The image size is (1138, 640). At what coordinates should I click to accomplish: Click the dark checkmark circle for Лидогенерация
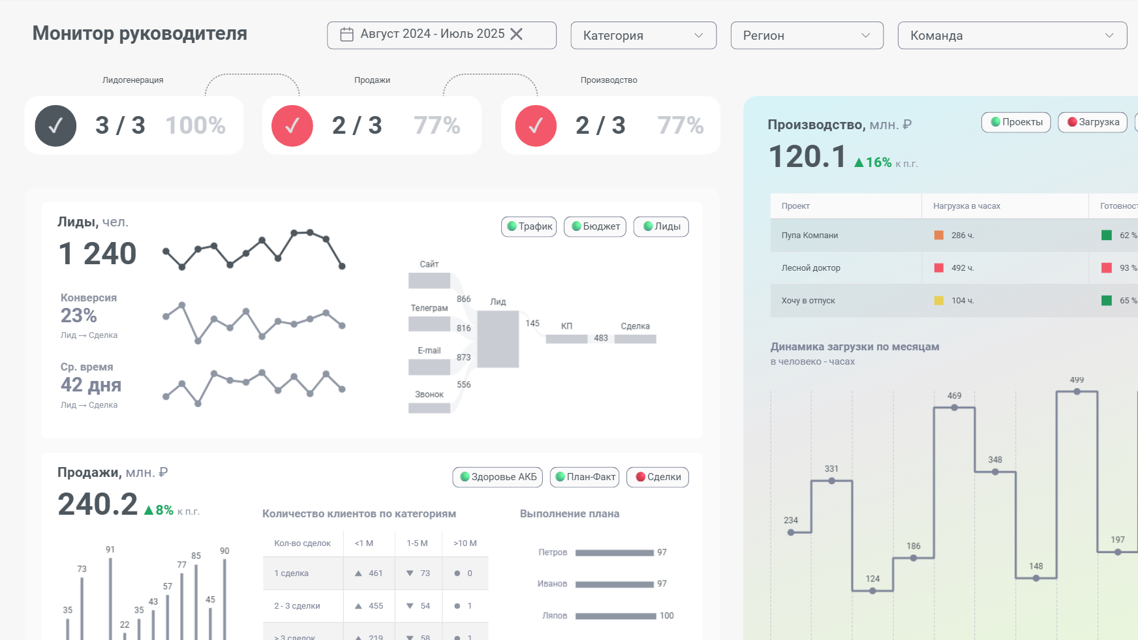coord(55,126)
